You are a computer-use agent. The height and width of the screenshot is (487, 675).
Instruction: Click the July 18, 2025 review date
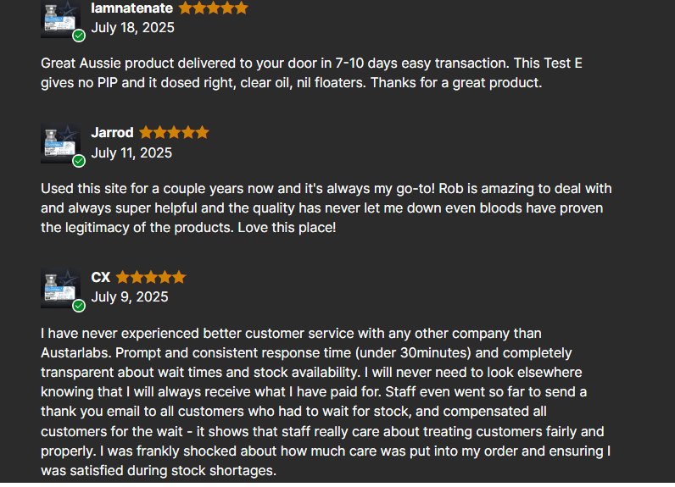132,27
